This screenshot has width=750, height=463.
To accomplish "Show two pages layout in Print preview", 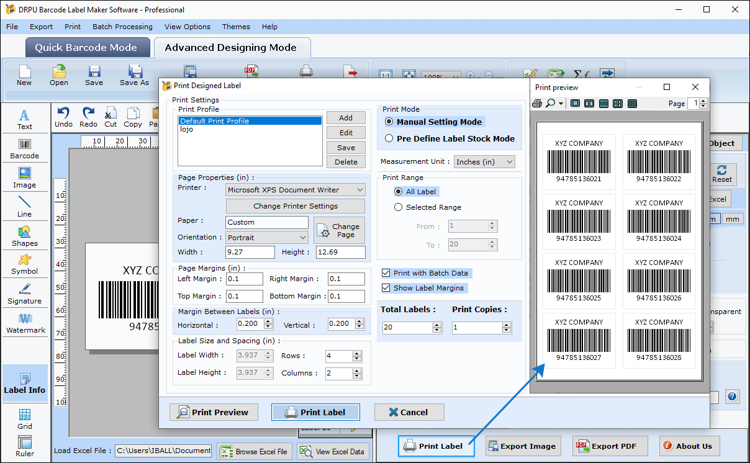I will pyautogui.click(x=589, y=103).
